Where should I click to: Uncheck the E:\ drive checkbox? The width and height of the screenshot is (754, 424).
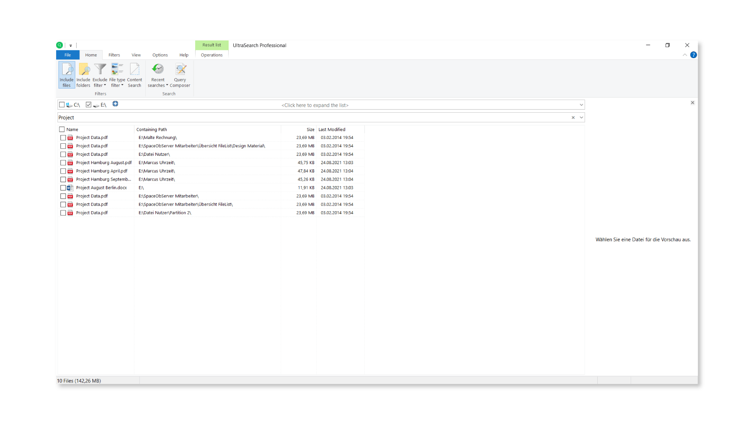[89, 105]
